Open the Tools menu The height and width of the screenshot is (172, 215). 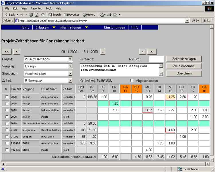click(49, 9)
